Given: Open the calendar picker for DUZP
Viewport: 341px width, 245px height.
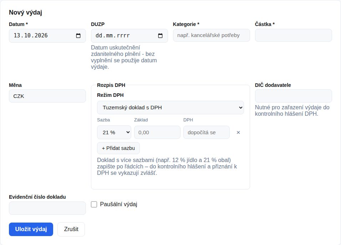Looking at the screenshot, I should click(160, 36).
